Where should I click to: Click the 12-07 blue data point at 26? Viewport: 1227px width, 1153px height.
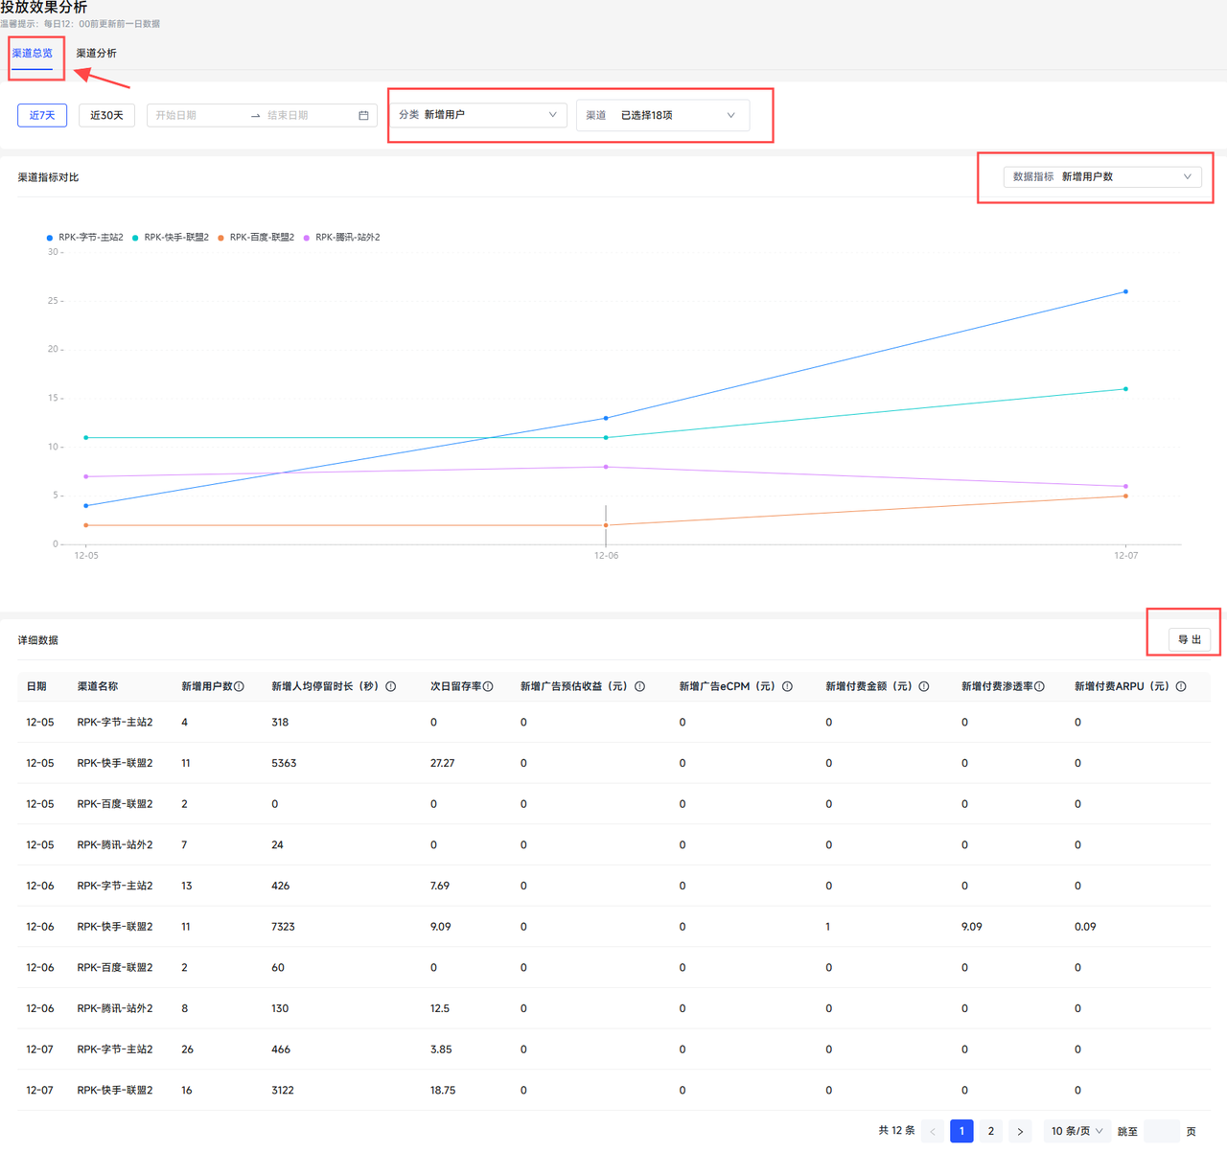[1125, 291]
